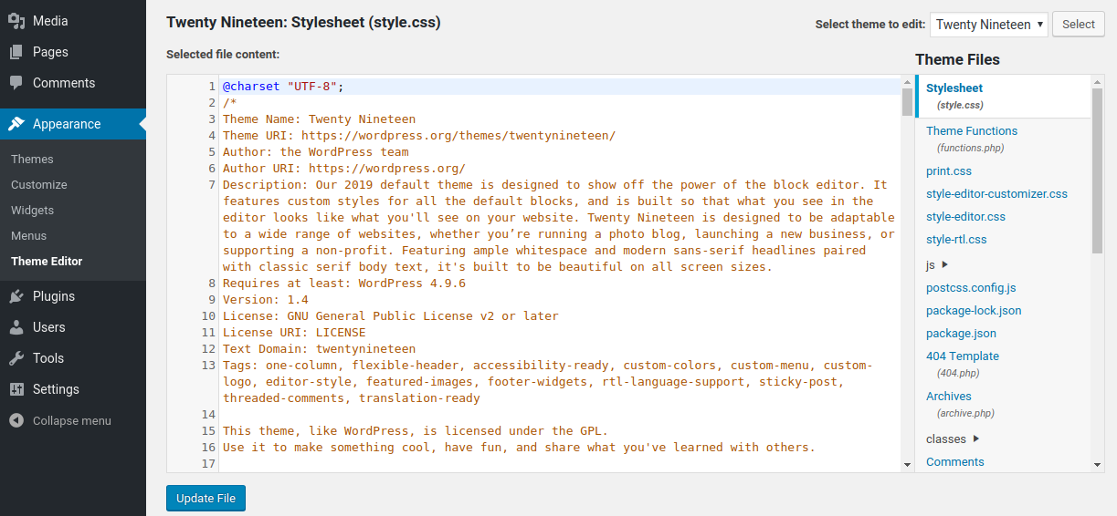The width and height of the screenshot is (1117, 516).
Task: Open print.css in Theme Files
Action: (x=948, y=170)
